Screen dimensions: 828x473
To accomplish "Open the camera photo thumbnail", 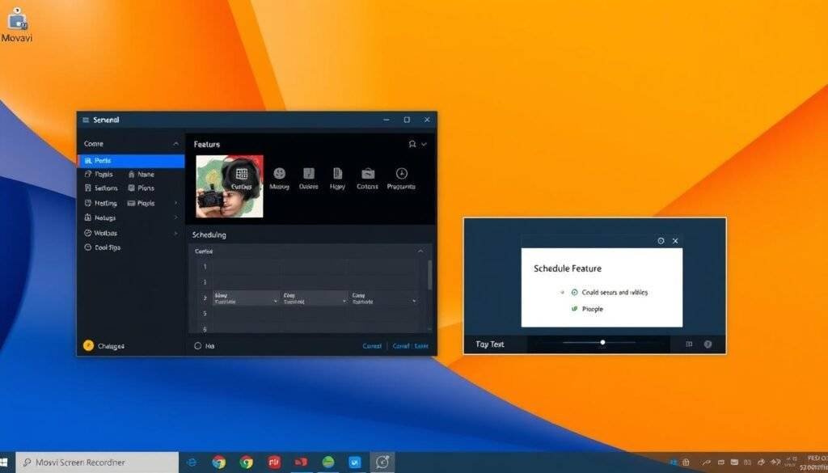I will [229, 186].
